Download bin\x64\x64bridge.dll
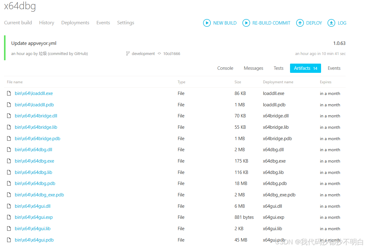This screenshot has height=248, width=365. (36, 116)
